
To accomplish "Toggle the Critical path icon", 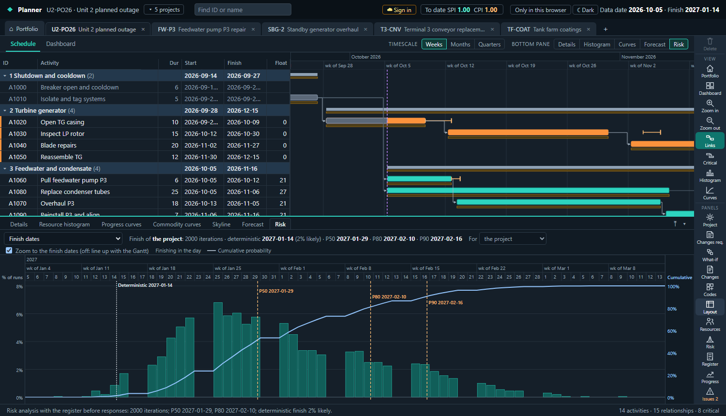I will [x=710, y=158].
